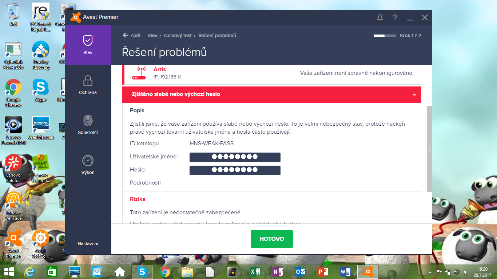Go to Celkový test breadcrumb
497x279 pixels.
point(178,35)
